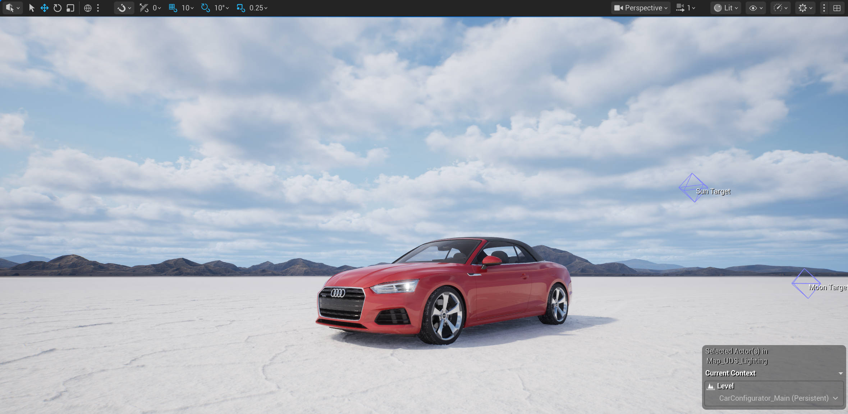This screenshot has width=848, height=414.
Task: Open viewport settings gear menu
Action: [805, 8]
